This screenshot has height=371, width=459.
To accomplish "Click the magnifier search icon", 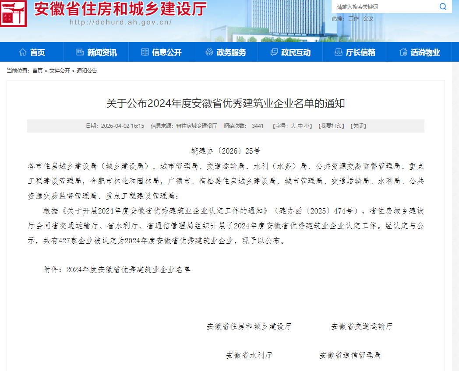I will pos(443,7).
